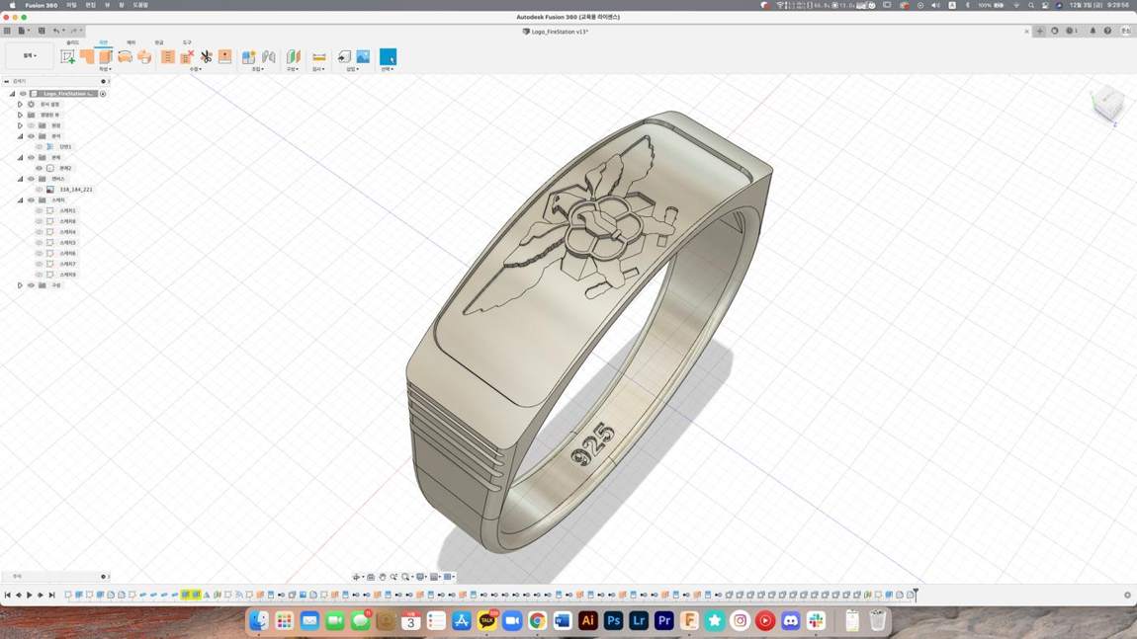Click the yellow highlighted timeline feature
This screenshot has width=1137, height=639.
pos(191,595)
